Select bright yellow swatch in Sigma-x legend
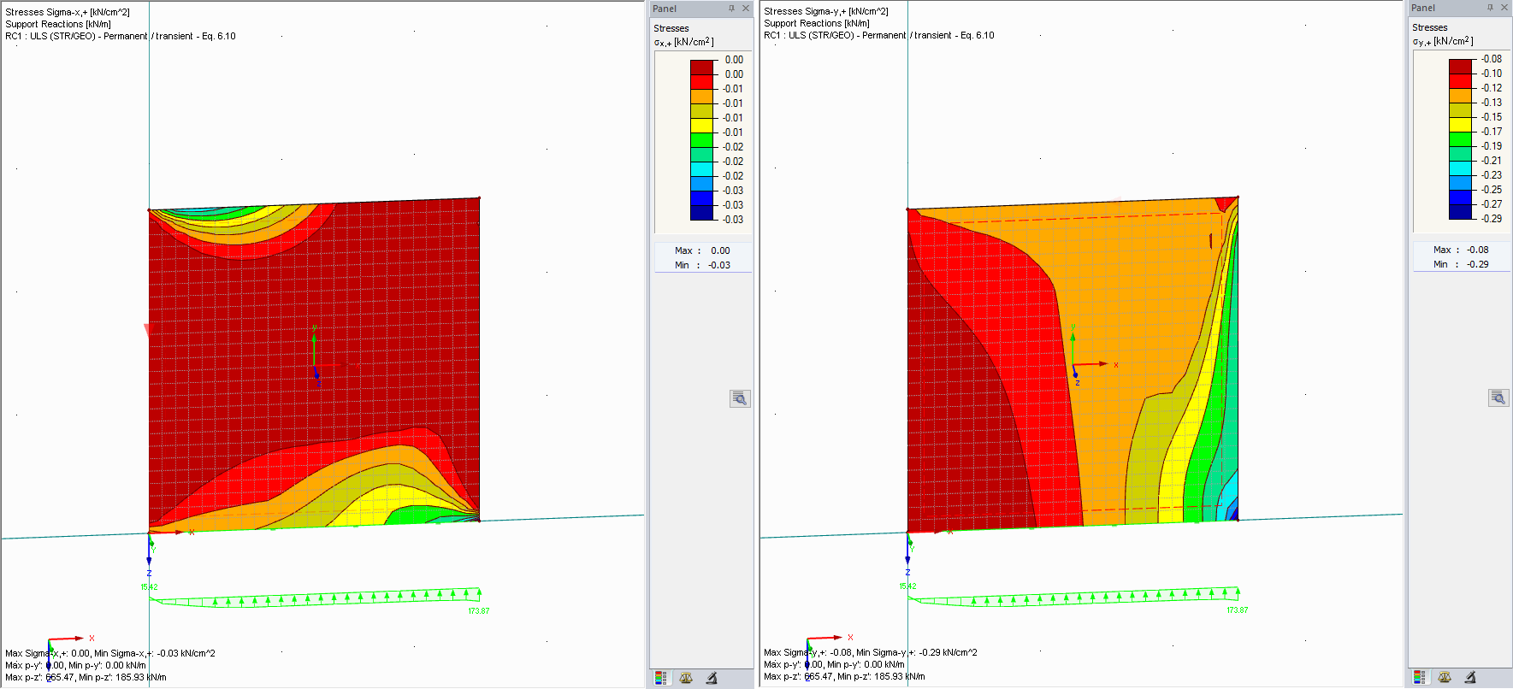This screenshot has width=1513, height=689. (701, 126)
